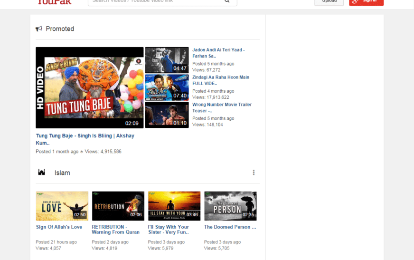Click 'Posted 21 hours ago' text
Image resolution: width=414 pixels, height=260 pixels.
tap(56, 242)
